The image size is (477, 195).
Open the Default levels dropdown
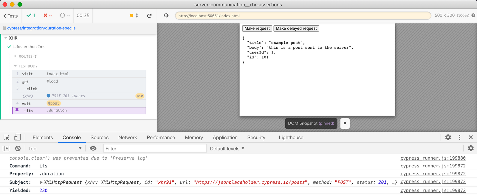(227, 149)
